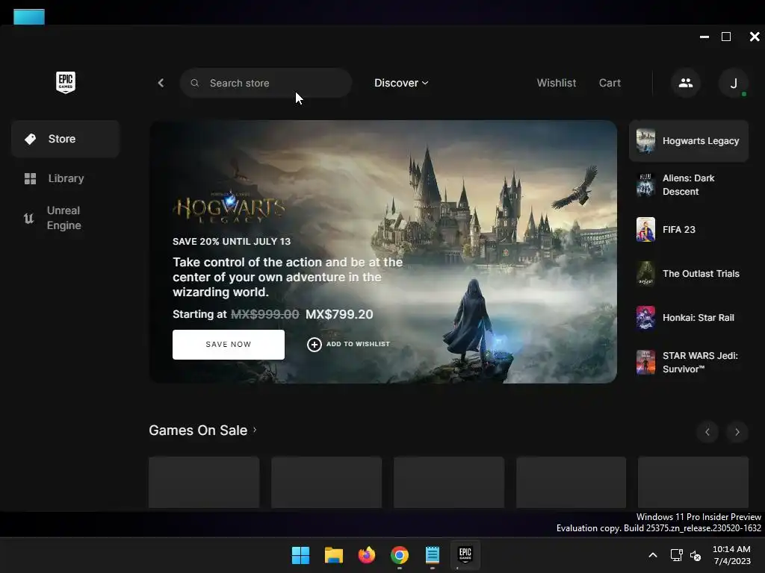Image resolution: width=765 pixels, height=573 pixels.
Task: Click the FIFA 23 cover thumbnail
Action: point(645,230)
